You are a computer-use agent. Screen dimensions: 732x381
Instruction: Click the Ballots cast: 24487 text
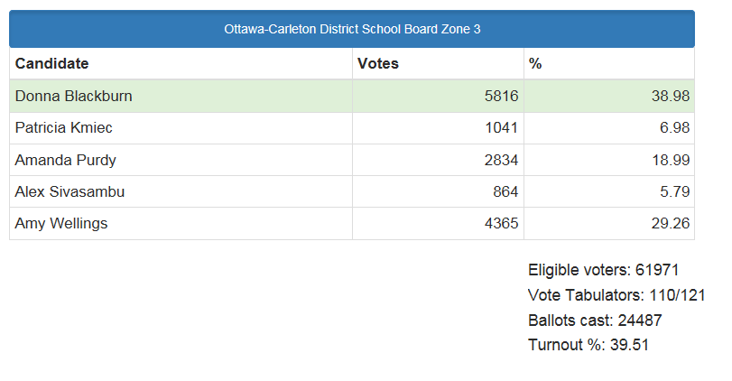click(596, 320)
